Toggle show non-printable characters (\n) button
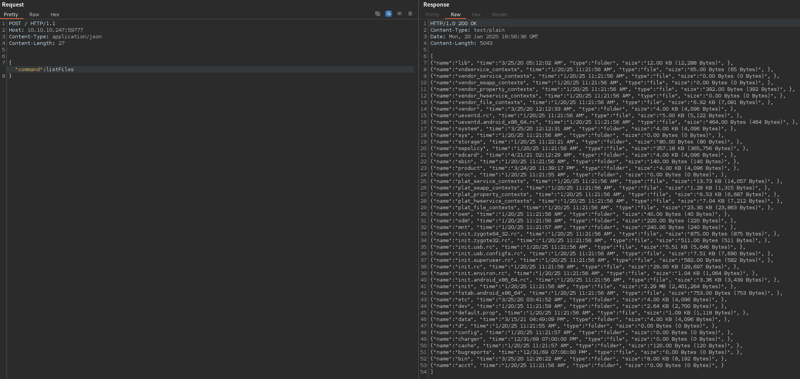Image resolution: width=800 pixels, height=379 pixels. 399,14
